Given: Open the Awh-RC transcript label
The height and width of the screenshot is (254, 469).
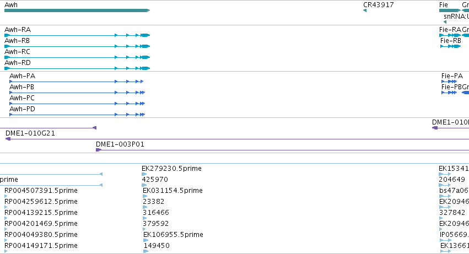Looking at the screenshot, I should pyautogui.click(x=17, y=52).
